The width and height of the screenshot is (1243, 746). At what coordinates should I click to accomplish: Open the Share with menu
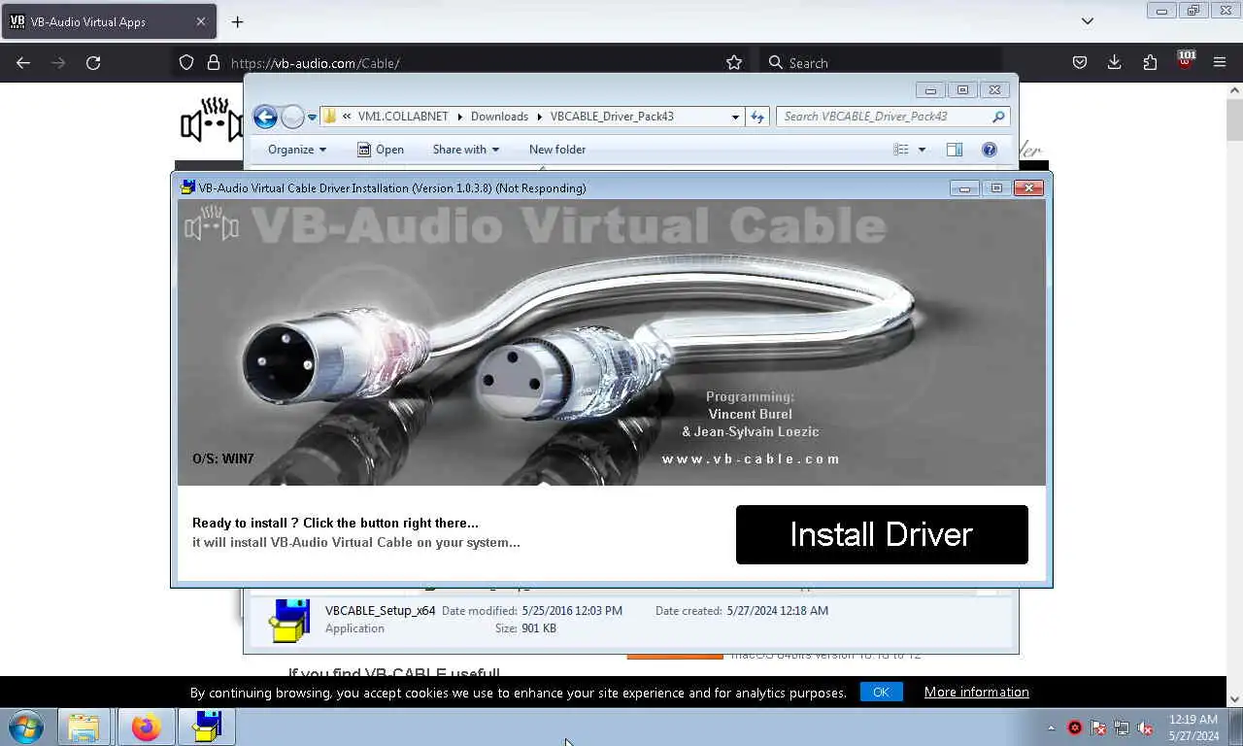466,150
